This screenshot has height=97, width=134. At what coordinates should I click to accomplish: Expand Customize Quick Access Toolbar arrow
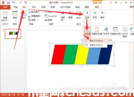[x=29, y=3]
